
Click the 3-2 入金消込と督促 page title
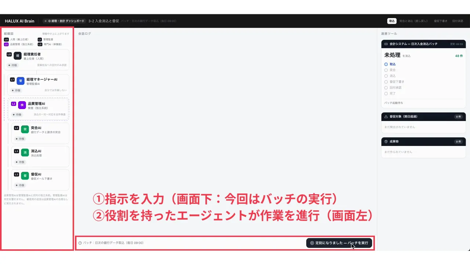click(104, 21)
